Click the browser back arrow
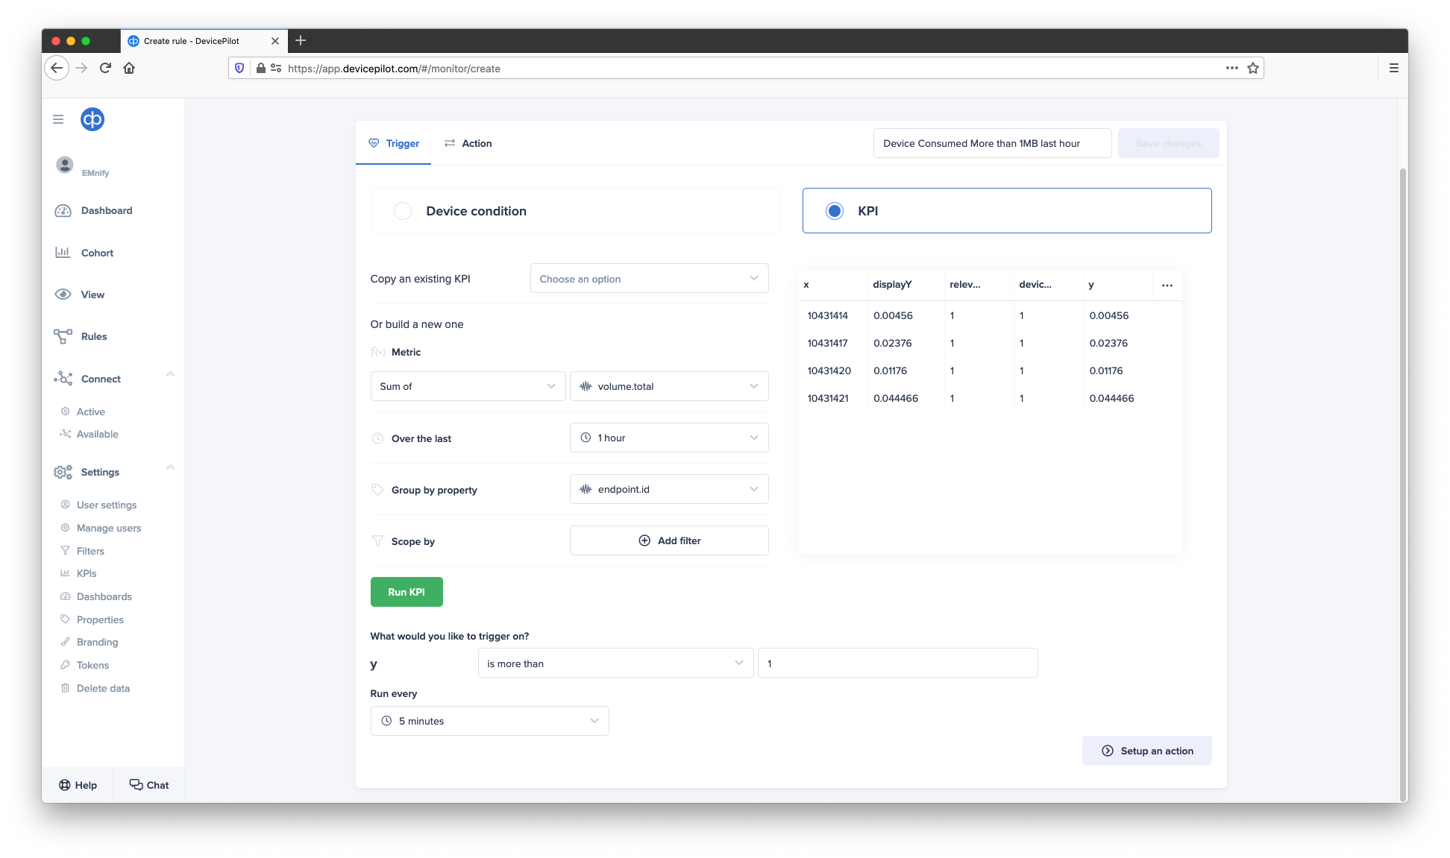This screenshot has width=1450, height=858. [x=57, y=68]
